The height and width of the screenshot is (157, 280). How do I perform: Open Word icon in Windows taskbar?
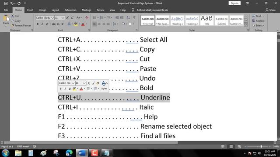coord(82,153)
